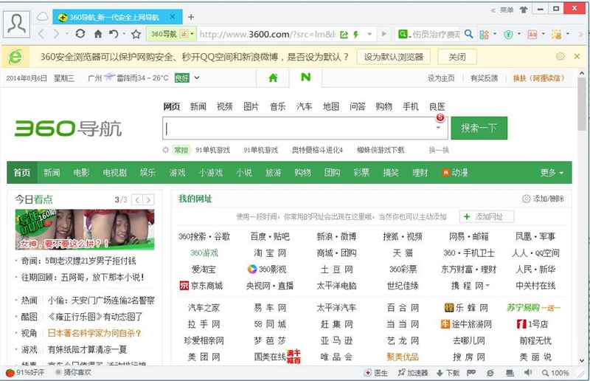Switch browser engine with the e icon in status bar
This screenshot has height=381, width=590.
(490, 373)
